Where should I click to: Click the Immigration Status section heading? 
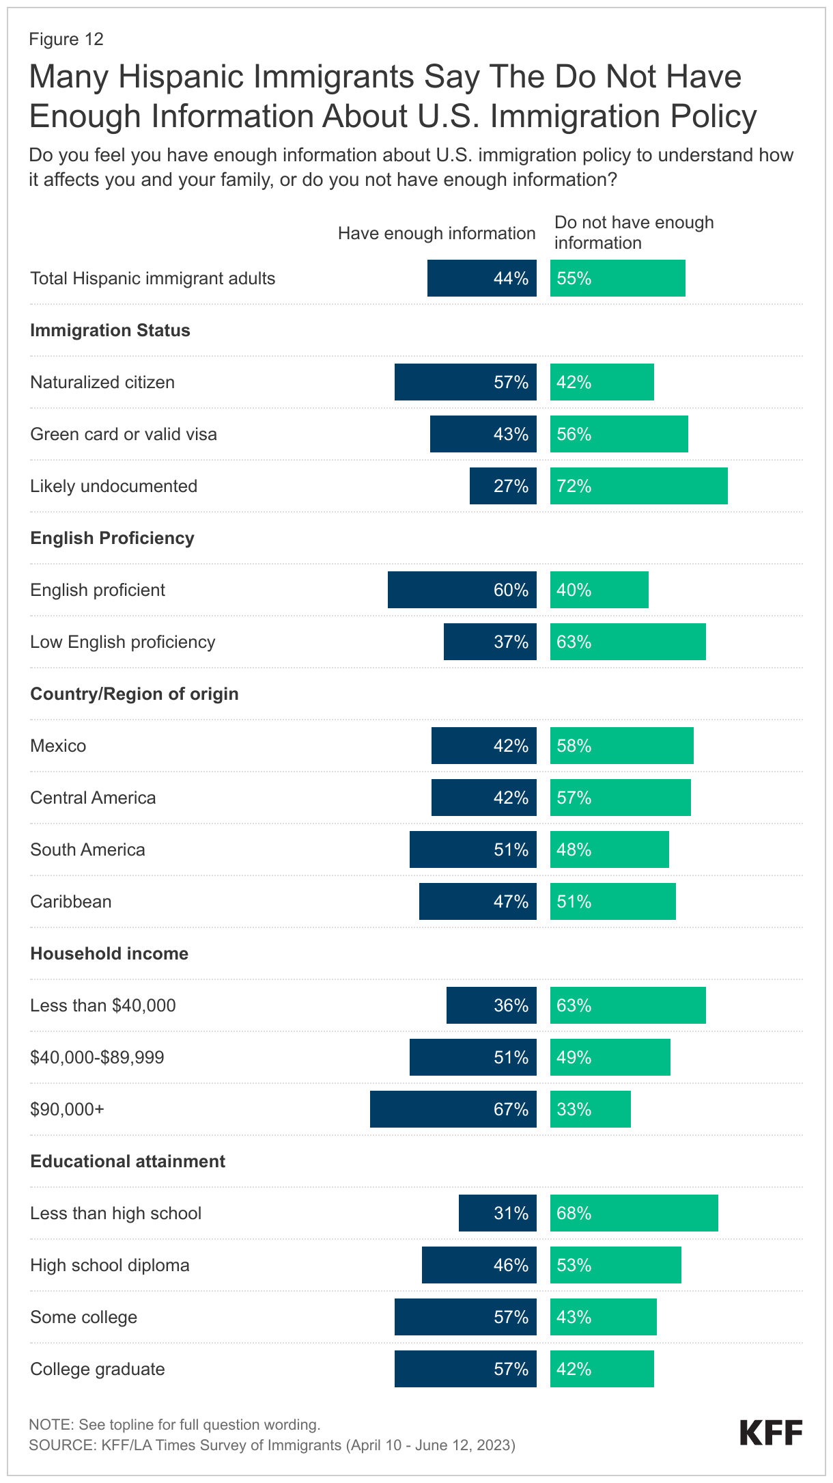point(110,330)
